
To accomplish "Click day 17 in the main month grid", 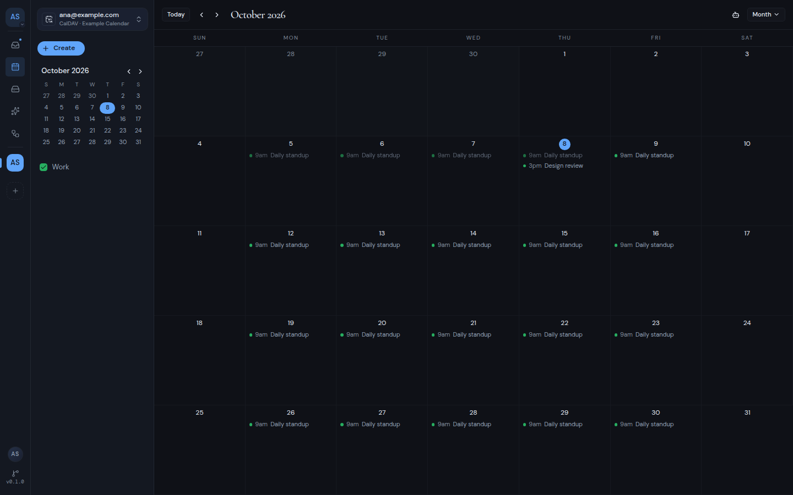I will [747, 234].
